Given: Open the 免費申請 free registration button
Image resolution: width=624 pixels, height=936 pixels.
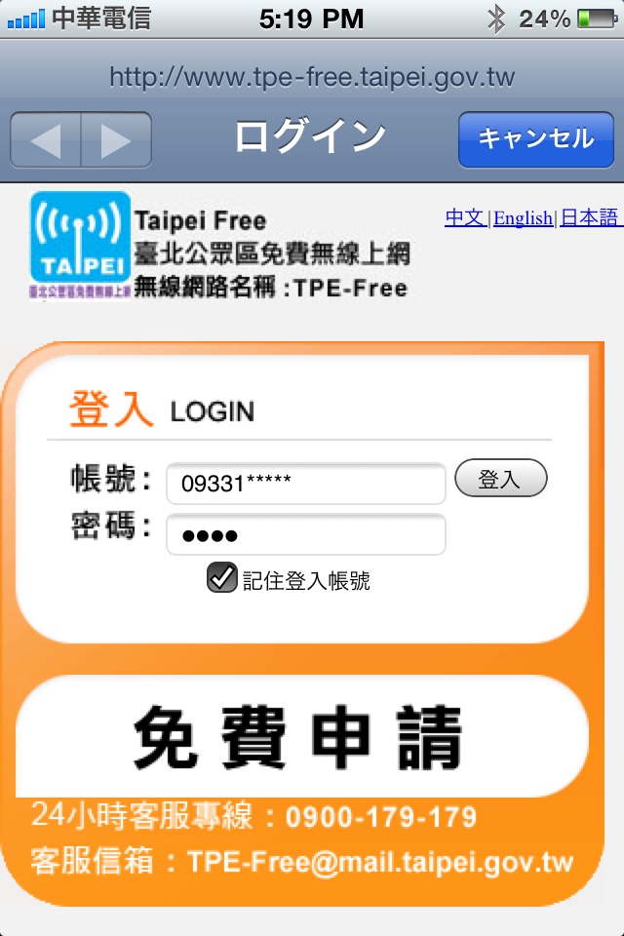Looking at the screenshot, I should (x=301, y=736).
